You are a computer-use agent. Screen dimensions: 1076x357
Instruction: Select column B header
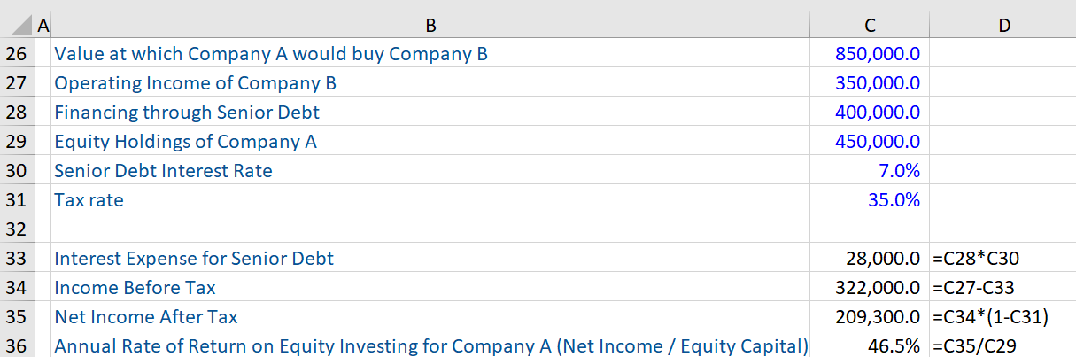tap(430, 26)
